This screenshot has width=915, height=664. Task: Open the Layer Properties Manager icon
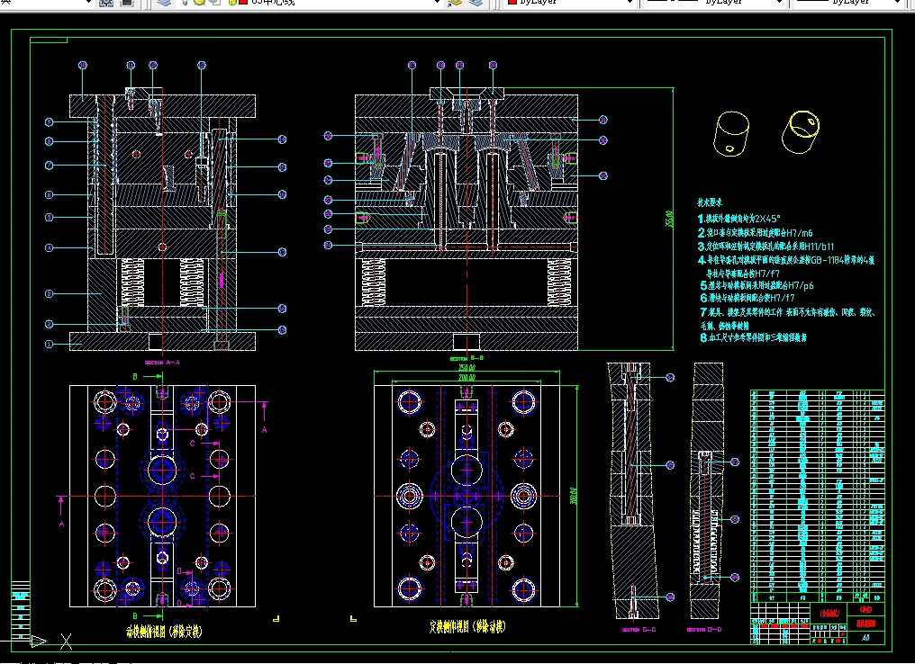coord(164,3)
